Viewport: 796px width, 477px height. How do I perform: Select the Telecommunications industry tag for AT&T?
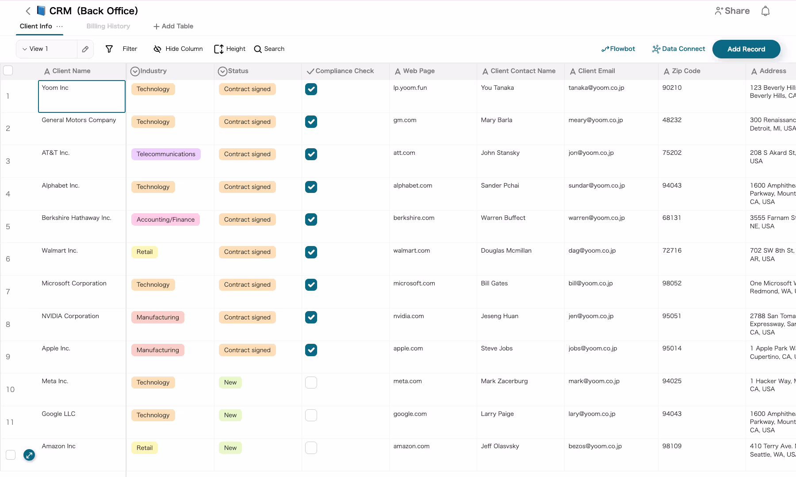tap(166, 154)
